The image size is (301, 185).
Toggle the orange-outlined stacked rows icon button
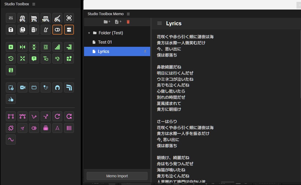coord(69,30)
